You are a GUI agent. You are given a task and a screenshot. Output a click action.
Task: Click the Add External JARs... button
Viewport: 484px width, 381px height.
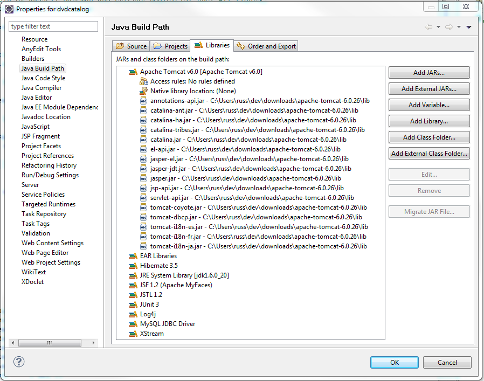(x=429, y=89)
